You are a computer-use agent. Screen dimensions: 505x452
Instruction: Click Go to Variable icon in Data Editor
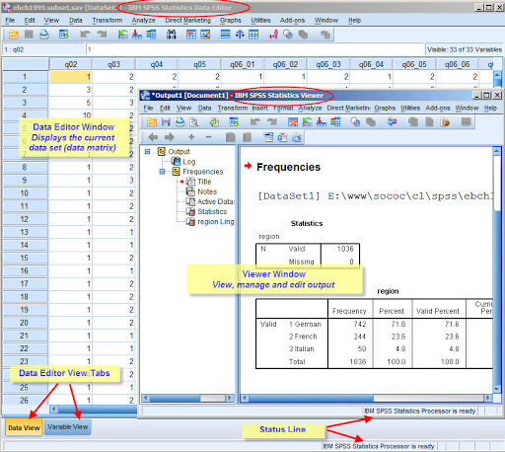coord(137,35)
